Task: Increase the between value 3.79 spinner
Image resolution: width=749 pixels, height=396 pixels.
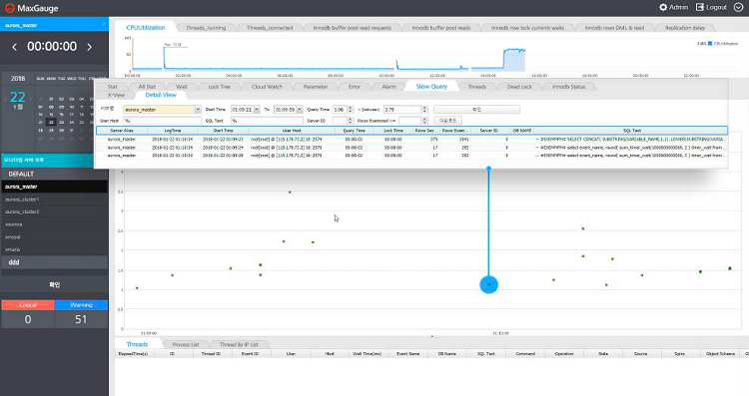Action: coord(424,108)
